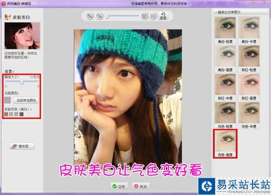
Task: Pick the second skin whitening color swatch
Action: 11,114
